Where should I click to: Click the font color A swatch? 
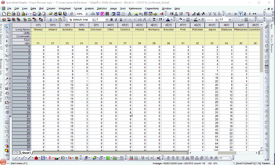tap(168, 20)
